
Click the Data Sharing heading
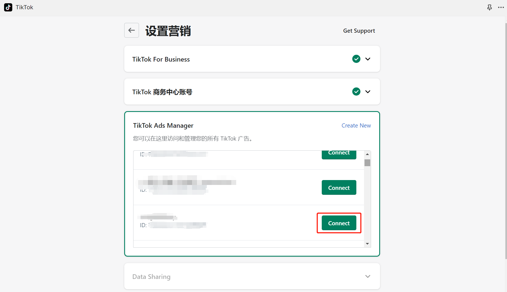point(151,277)
